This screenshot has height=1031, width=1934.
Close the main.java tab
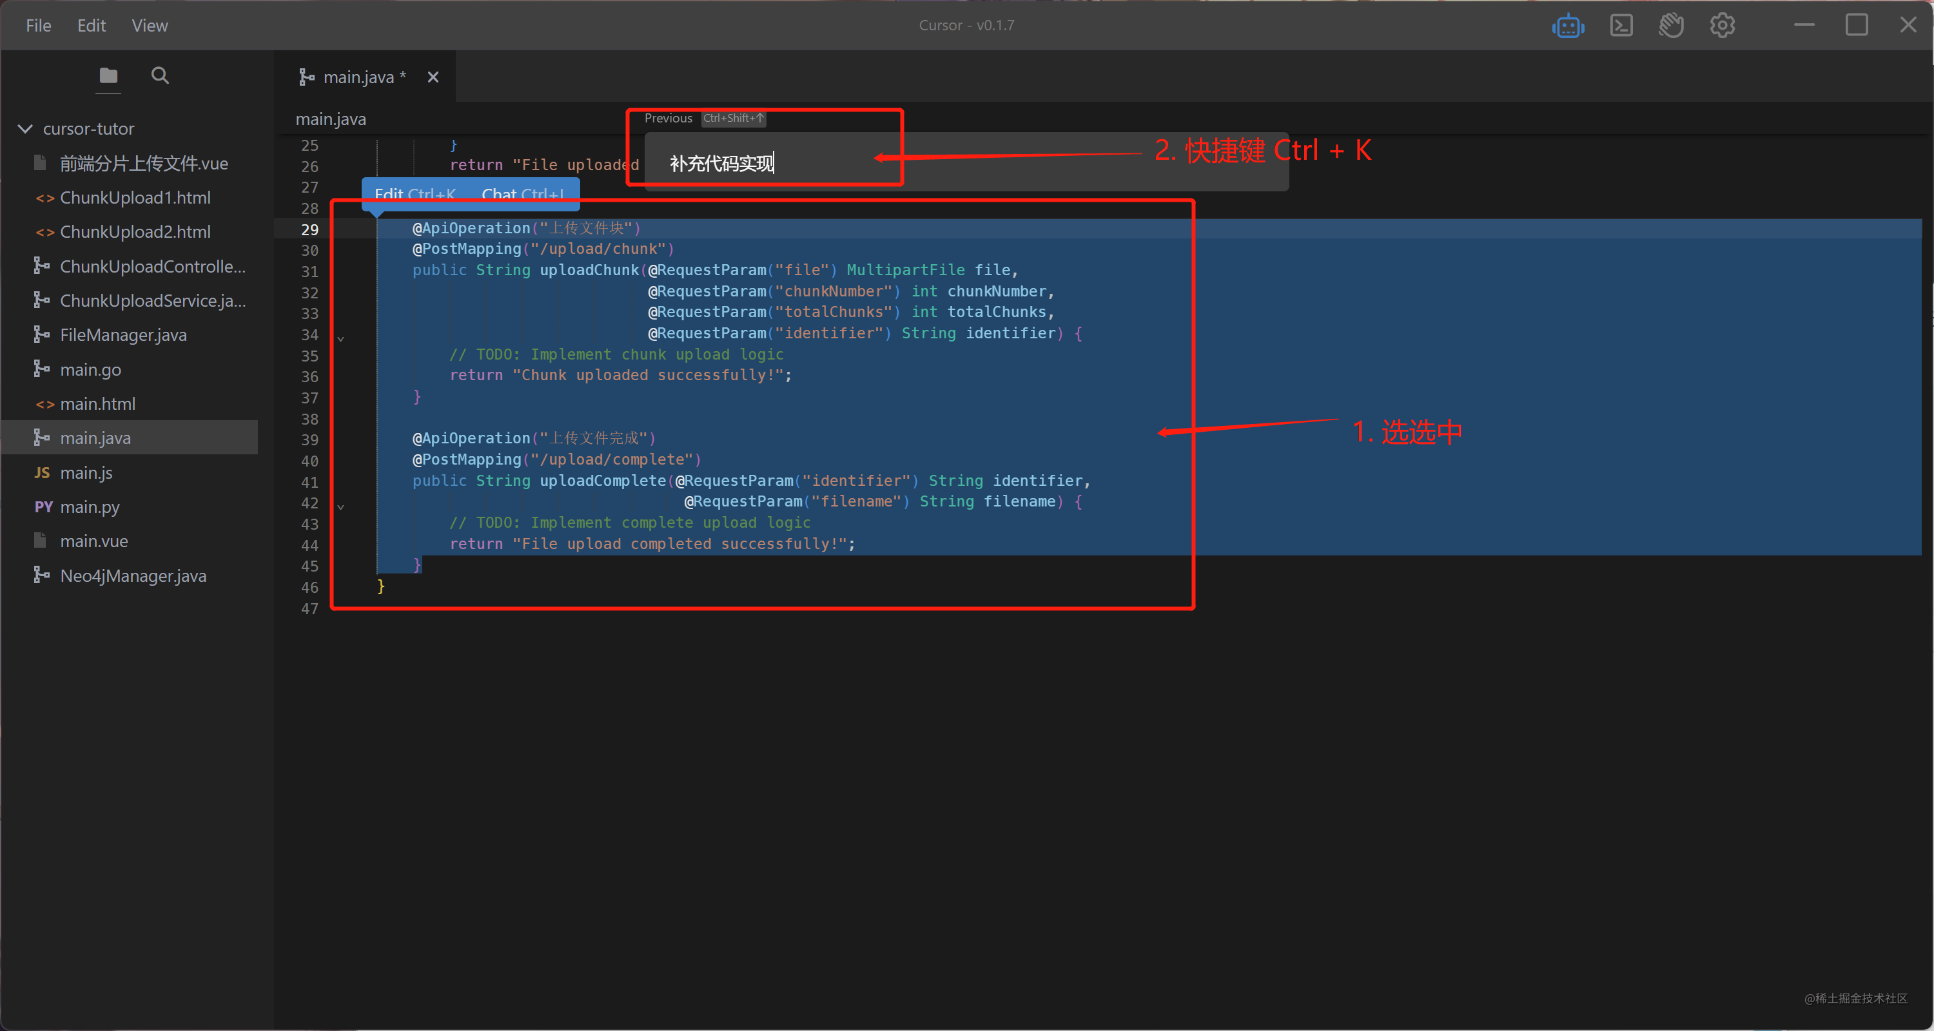(x=433, y=77)
